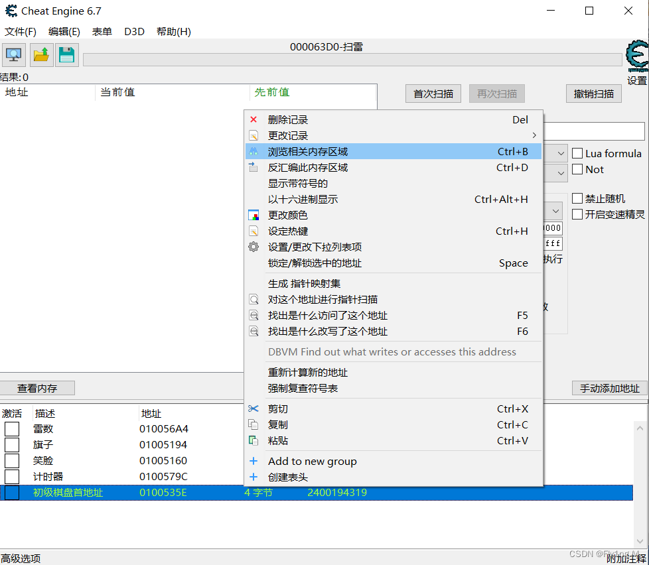Click the red X icon for 删除记录
Image resolution: width=649 pixels, height=565 pixels.
tap(253, 119)
